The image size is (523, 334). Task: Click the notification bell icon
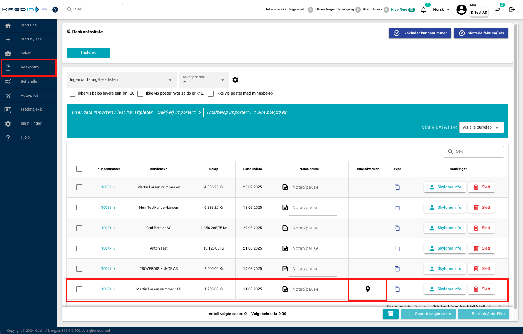tap(423, 10)
